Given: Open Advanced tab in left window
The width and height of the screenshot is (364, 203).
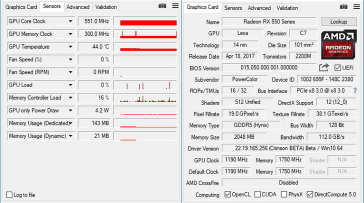Looking at the screenshot, I should click(x=78, y=7).
